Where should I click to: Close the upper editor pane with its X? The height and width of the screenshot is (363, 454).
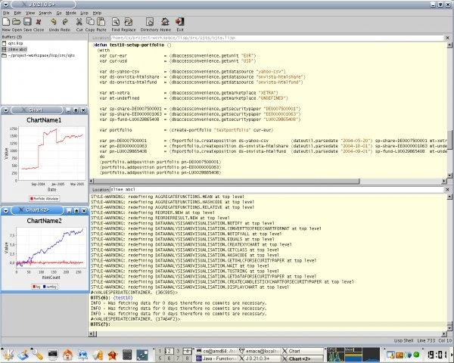tap(447, 38)
